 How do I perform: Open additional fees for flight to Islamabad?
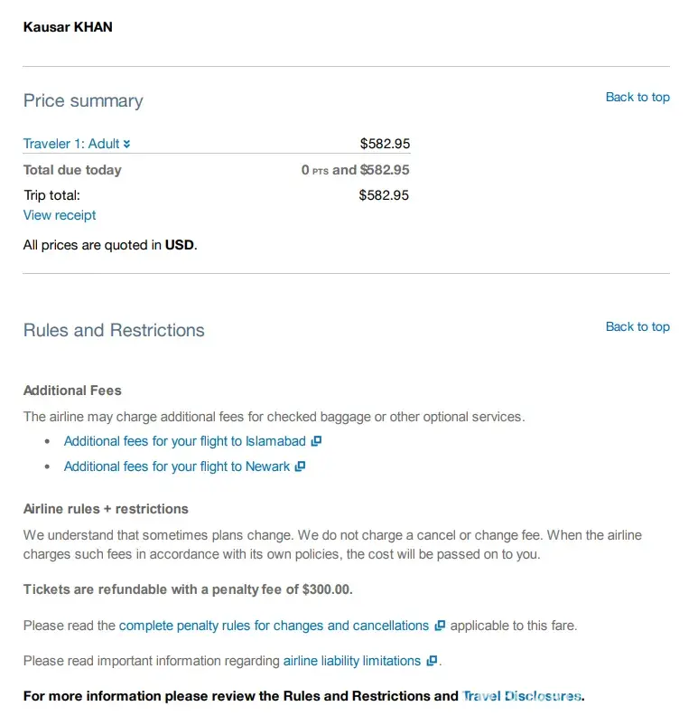coord(184,441)
